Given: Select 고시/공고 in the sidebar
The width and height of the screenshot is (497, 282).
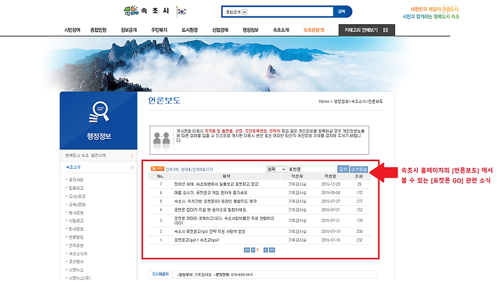Looking at the screenshot, I should click(x=77, y=196).
